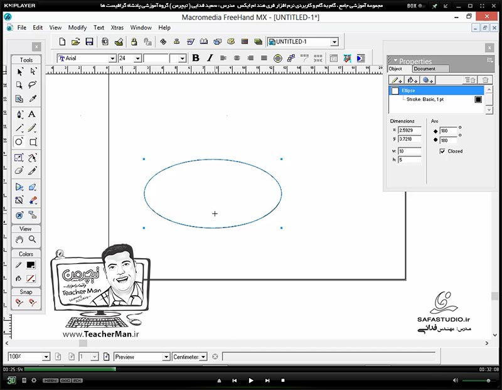This screenshot has width=502, height=390.
Task: Click the stroke color swatch in Colors section
Action: pyautogui.click(x=31, y=265)
